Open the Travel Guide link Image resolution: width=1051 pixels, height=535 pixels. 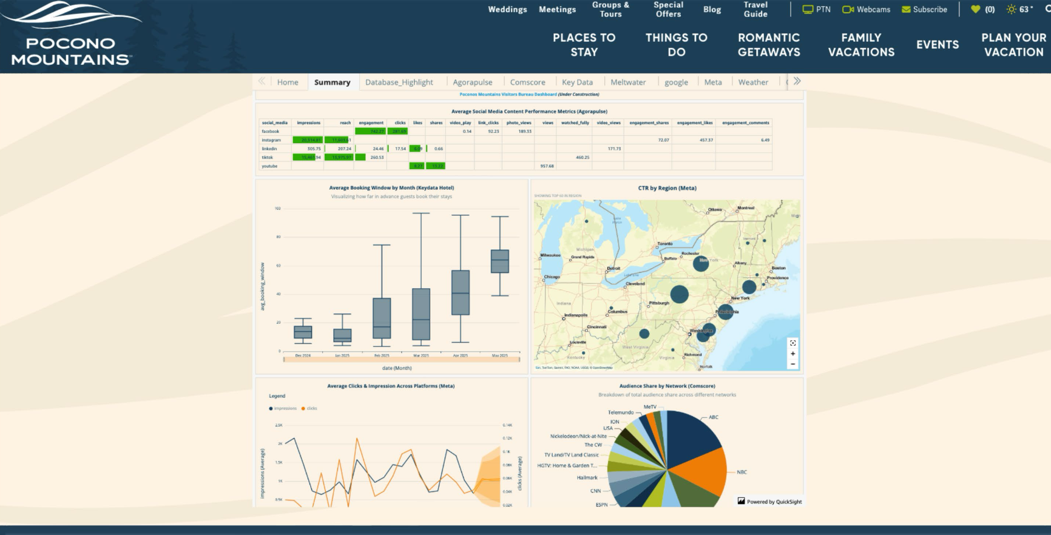pos(755,9)
